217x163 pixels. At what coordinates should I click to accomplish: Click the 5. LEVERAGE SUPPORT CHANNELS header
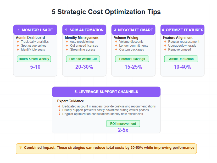pyautogui.click(x=106, y=92)
